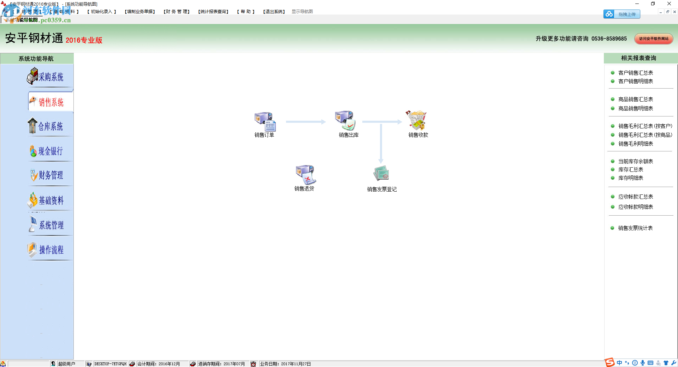Open the 商品销售汇总表 report

(636, 99)
